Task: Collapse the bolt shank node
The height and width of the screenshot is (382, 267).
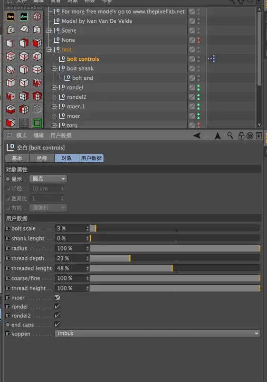Action: (54, 69)
